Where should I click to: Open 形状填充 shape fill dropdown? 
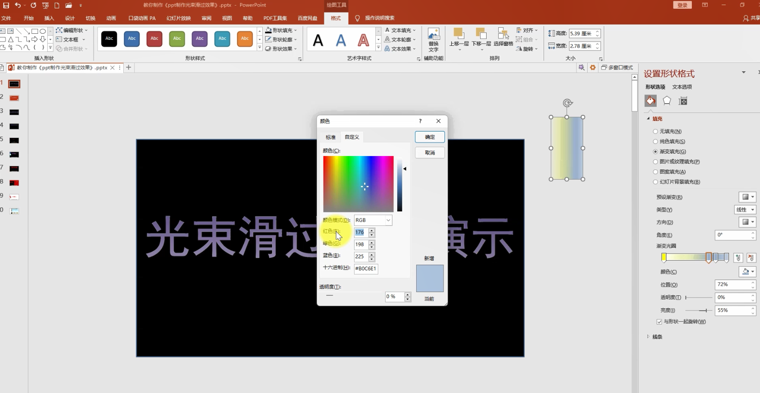point(282,31)
